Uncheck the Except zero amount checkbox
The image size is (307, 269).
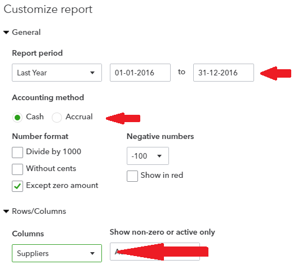click(17, 186)
